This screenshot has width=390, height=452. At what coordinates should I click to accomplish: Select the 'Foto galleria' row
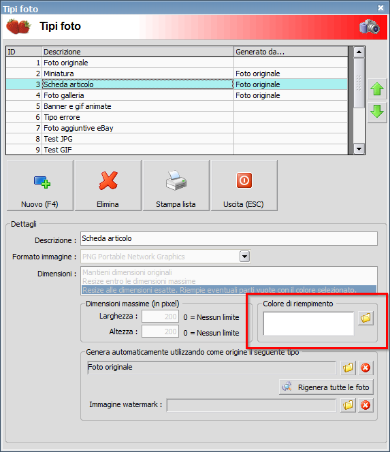[177, 95]
